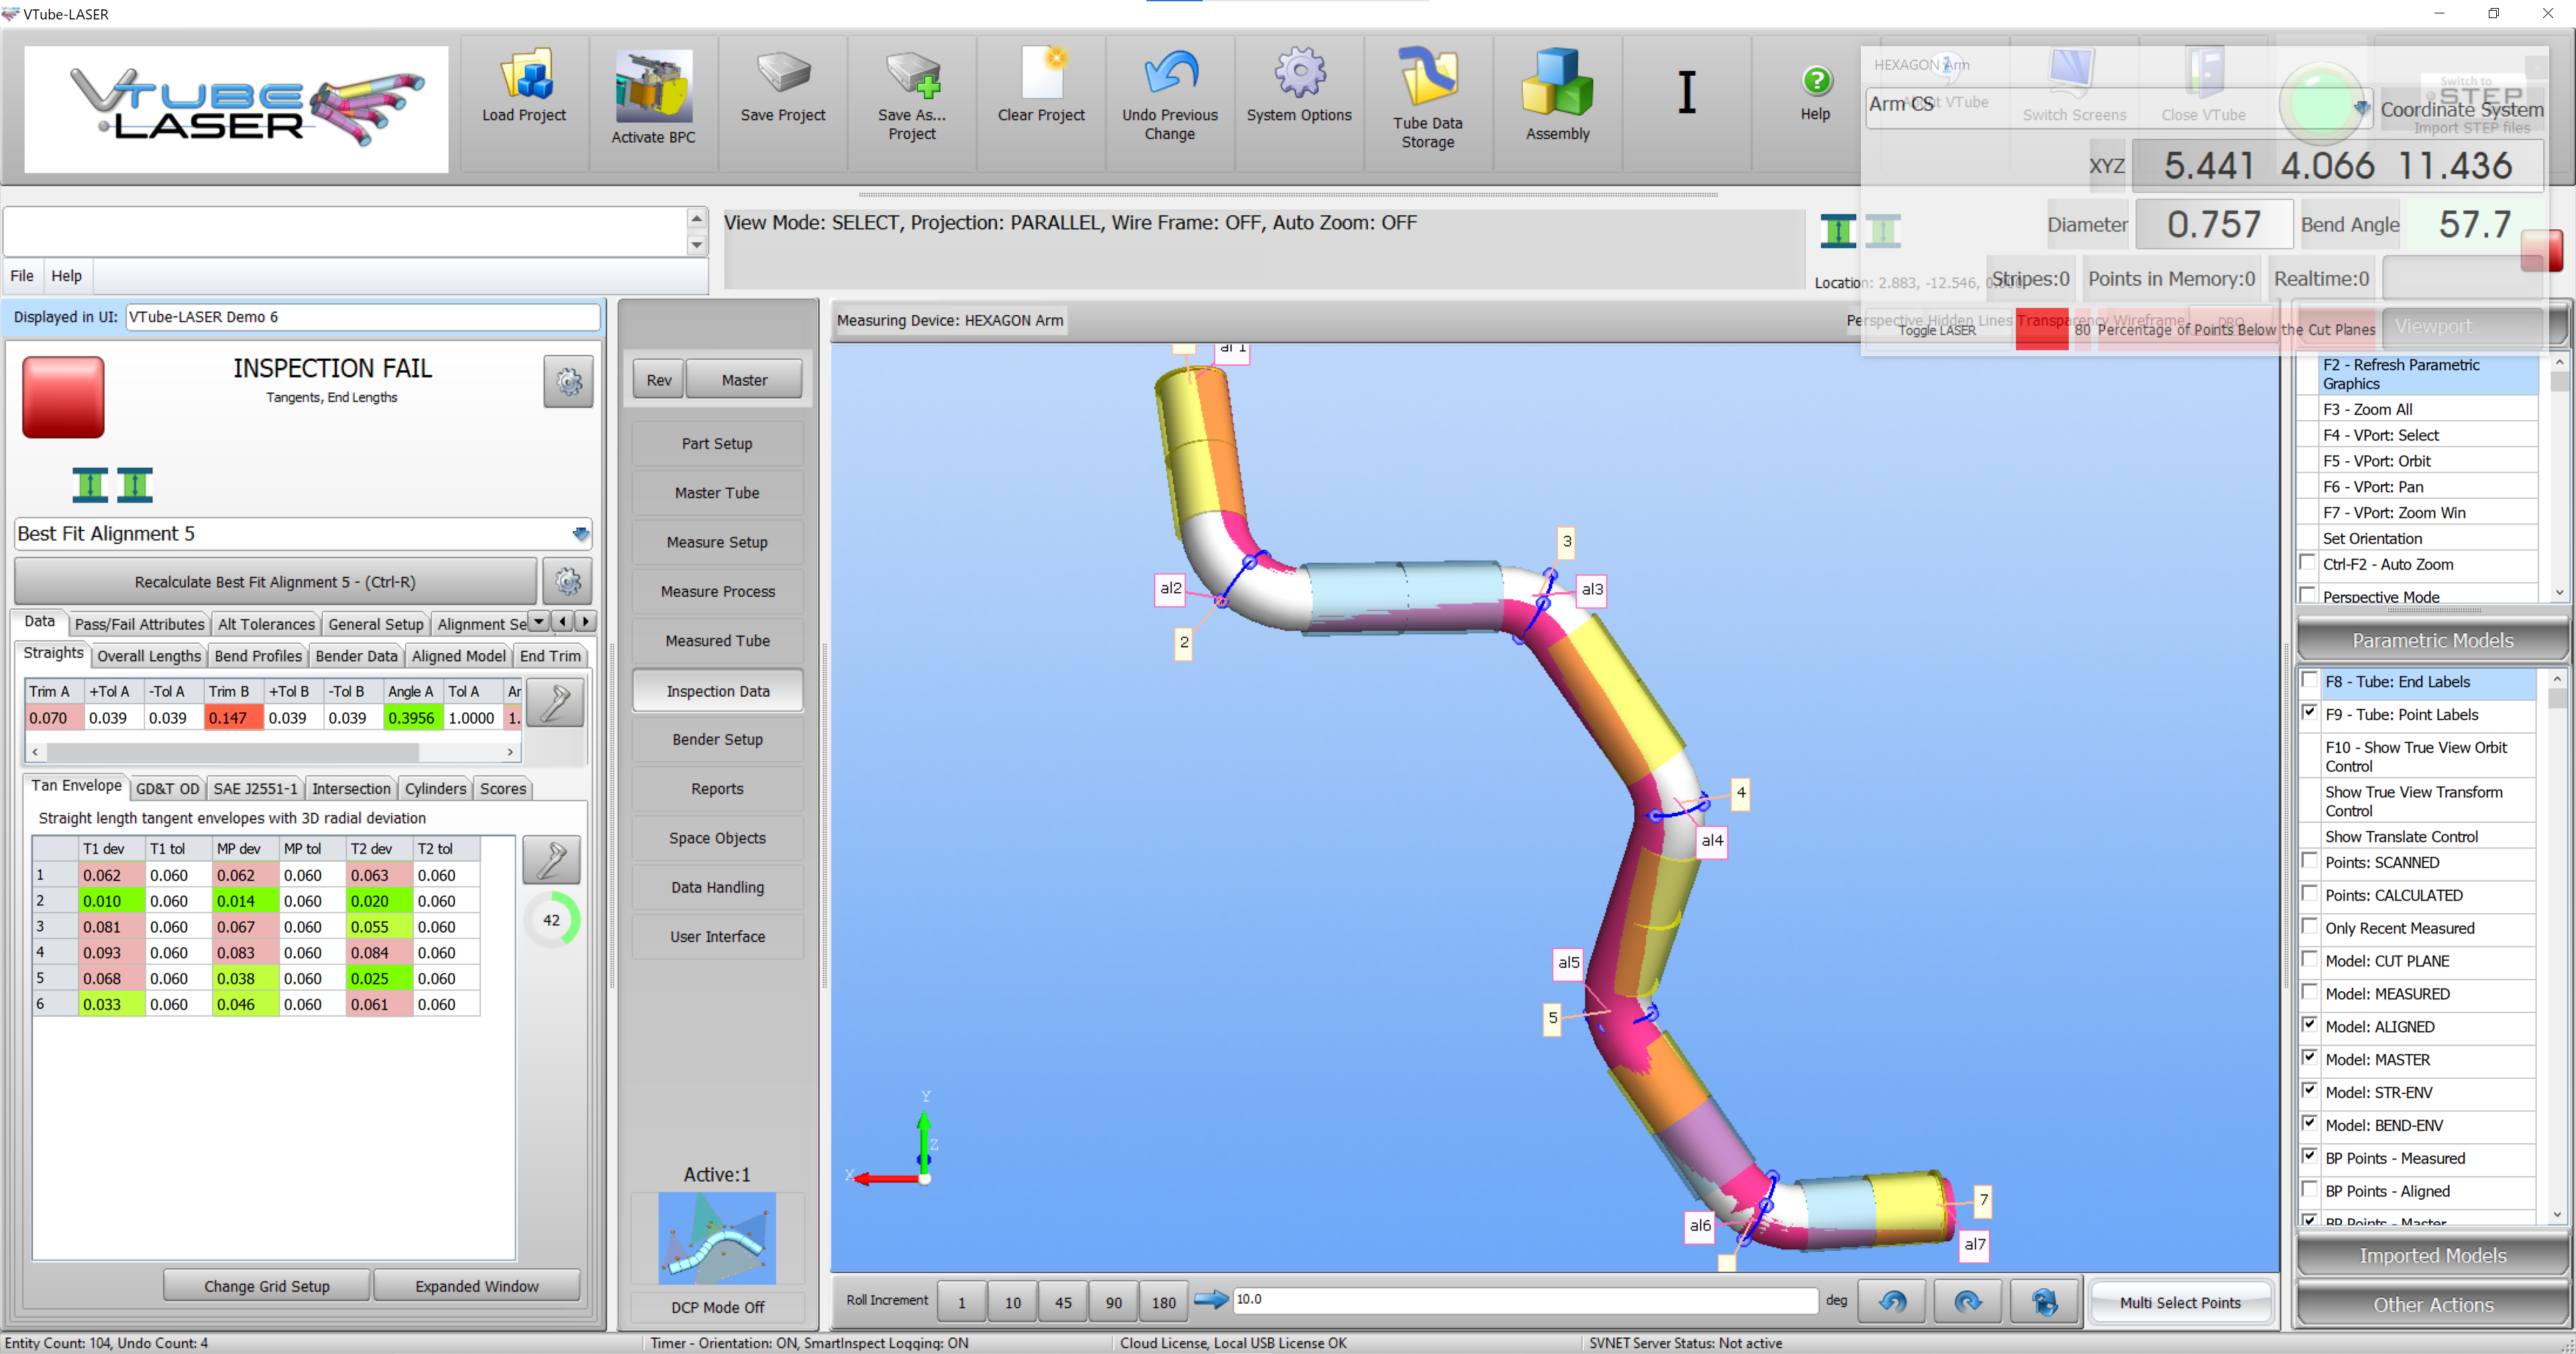
Task: Click the Expanded Window button
Action: 476,1286
